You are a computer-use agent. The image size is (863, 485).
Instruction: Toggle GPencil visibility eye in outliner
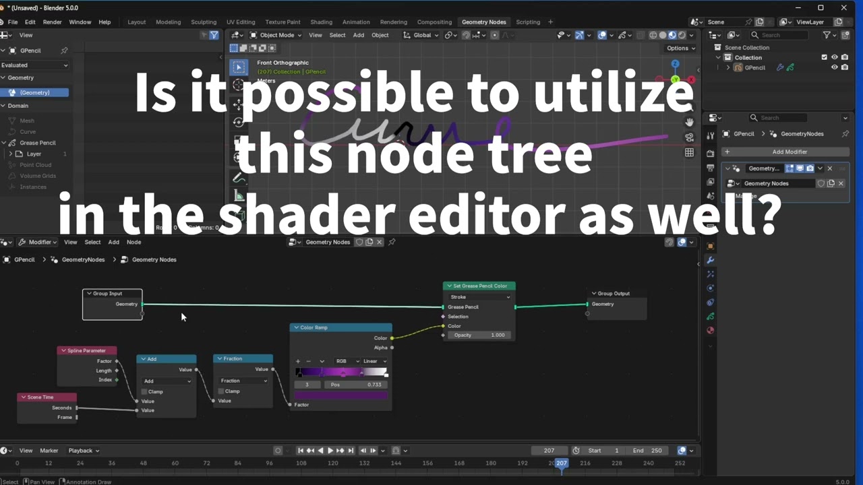tap(834, 67)
